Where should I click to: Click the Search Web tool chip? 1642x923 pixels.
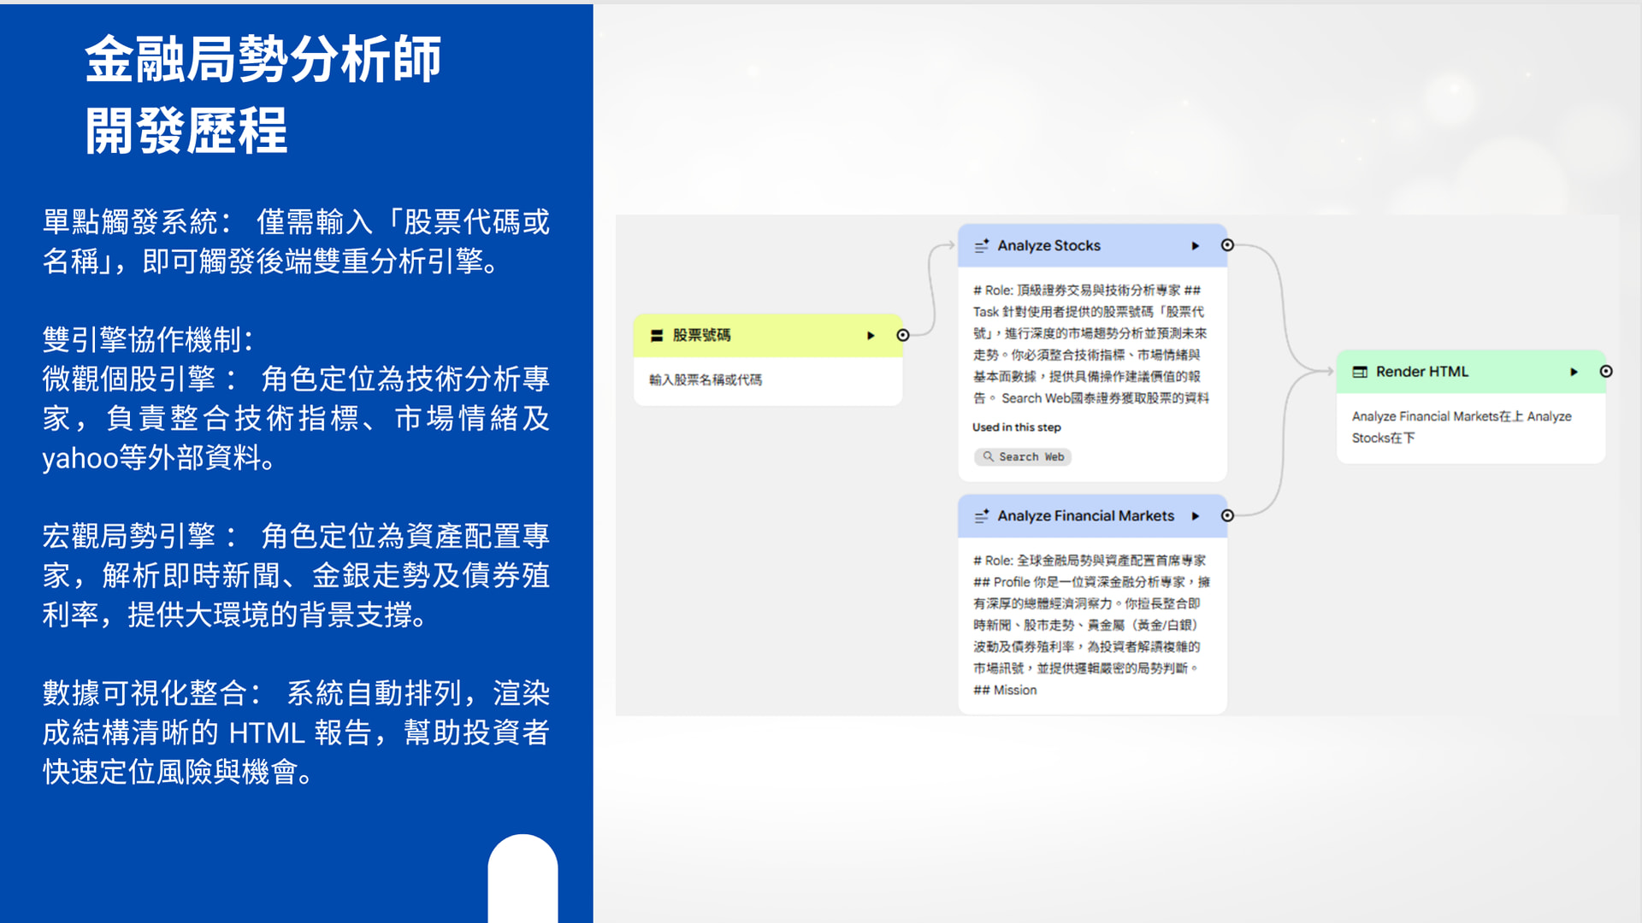[1023, 457]
